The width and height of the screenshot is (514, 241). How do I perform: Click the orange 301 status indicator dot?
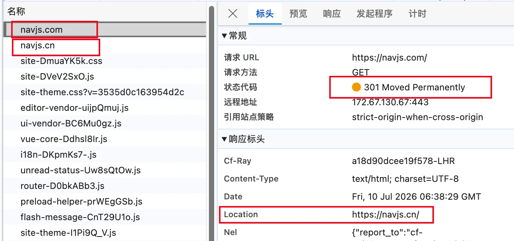pyautogui.click(x=356, y=87)
